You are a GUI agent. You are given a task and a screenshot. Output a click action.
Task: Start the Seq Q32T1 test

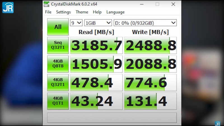click(x=58, y=45)
